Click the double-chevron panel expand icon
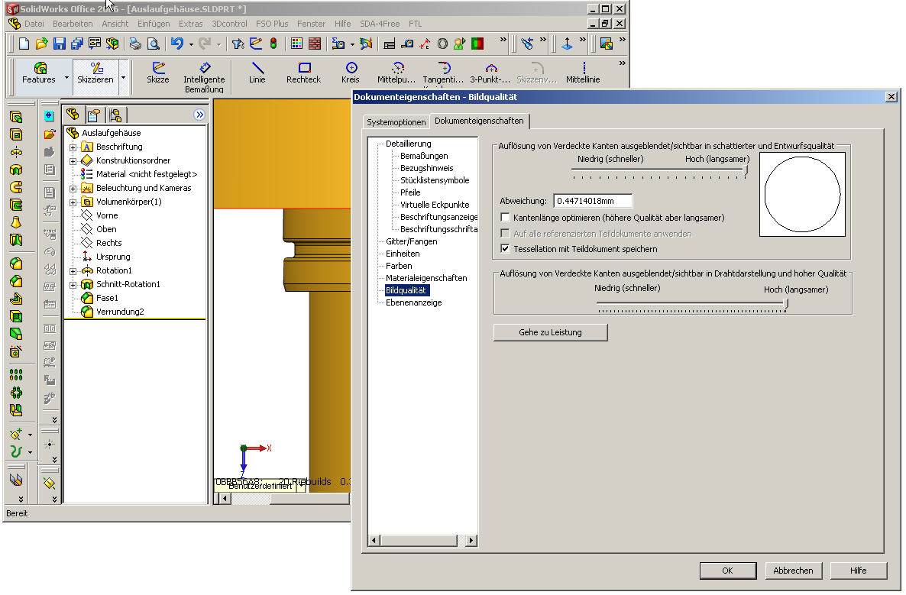906x595 pixels. [199, 115]
